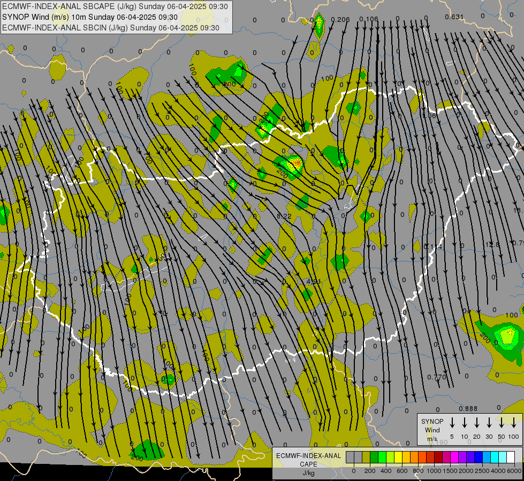The image size is (524, 481).
Task: Select the dark blue swatch in CAPE legend
Action: pyautogui.click(x=479, y=457)
